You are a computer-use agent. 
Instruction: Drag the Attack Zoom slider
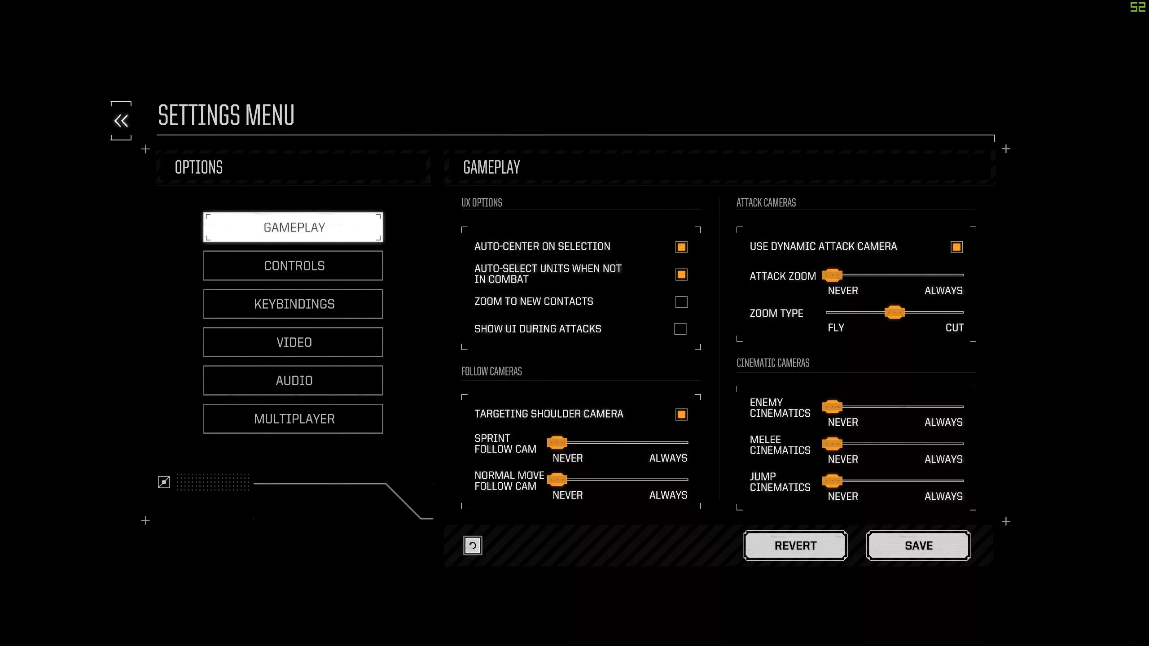(x=833, y=275)
